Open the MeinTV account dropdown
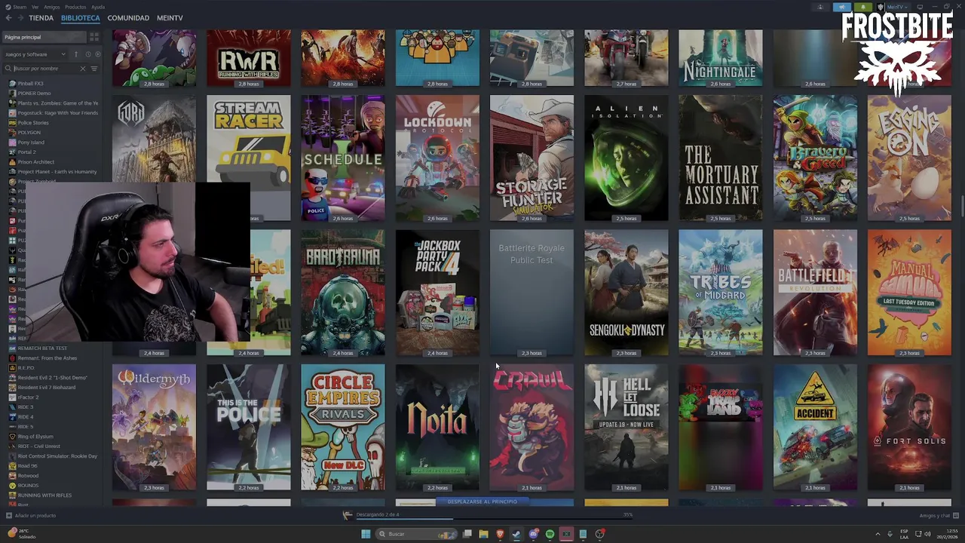The width and height of the screenshot is (965, 543). pyautogui.click(x=896, y=7)
